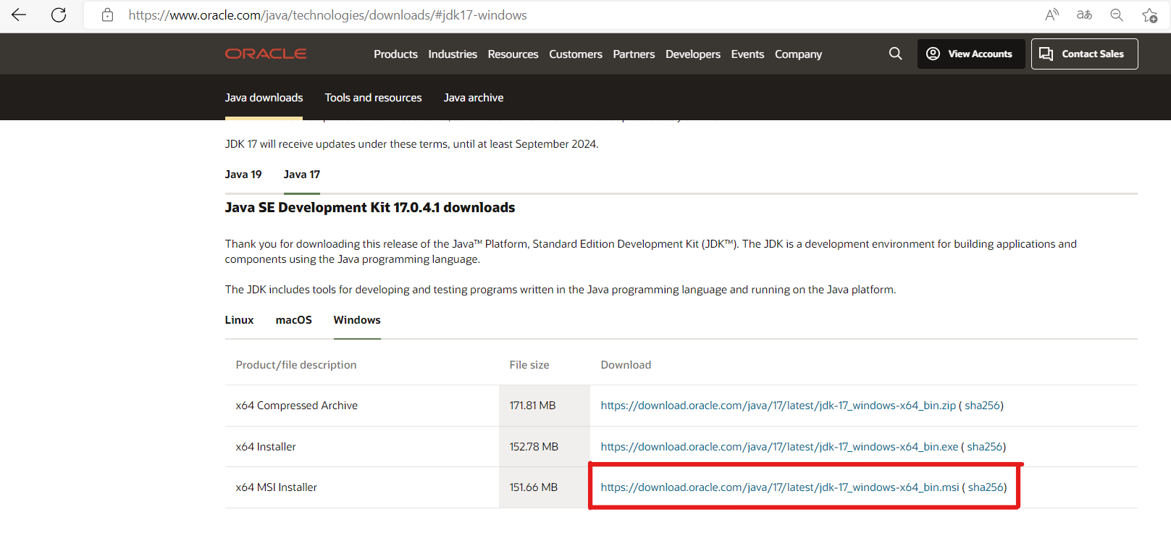Select the Java archive tab
This screenshot has width=1171, height=541.
click(474, 98)
